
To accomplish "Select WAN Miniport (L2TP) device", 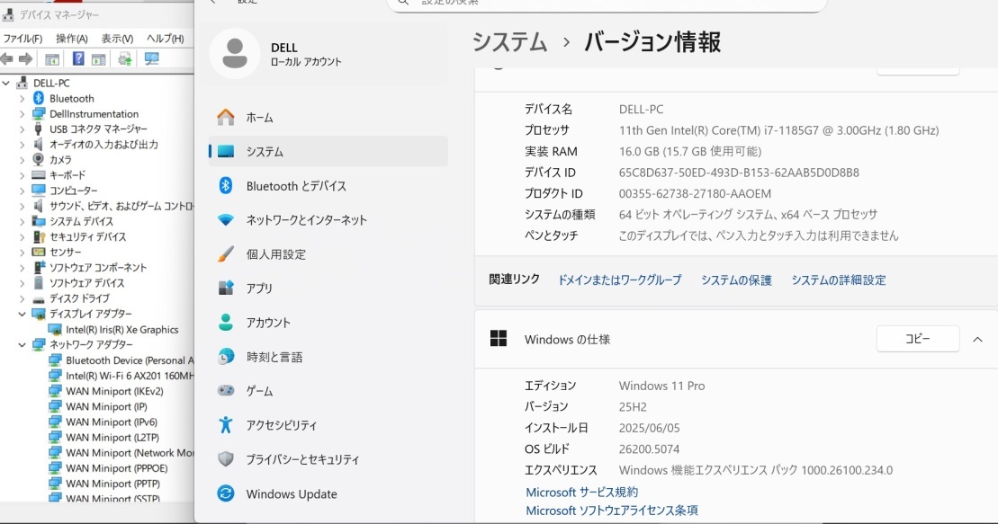I will [x=112, y=438].
